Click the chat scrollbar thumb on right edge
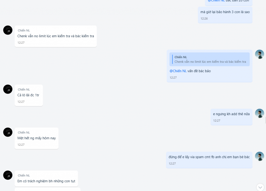 pos(265,120)
